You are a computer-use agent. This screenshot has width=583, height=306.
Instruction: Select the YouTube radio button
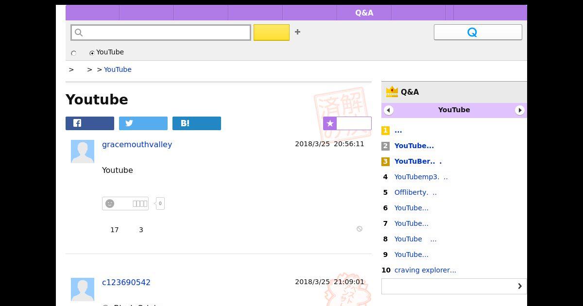point(92,53)
